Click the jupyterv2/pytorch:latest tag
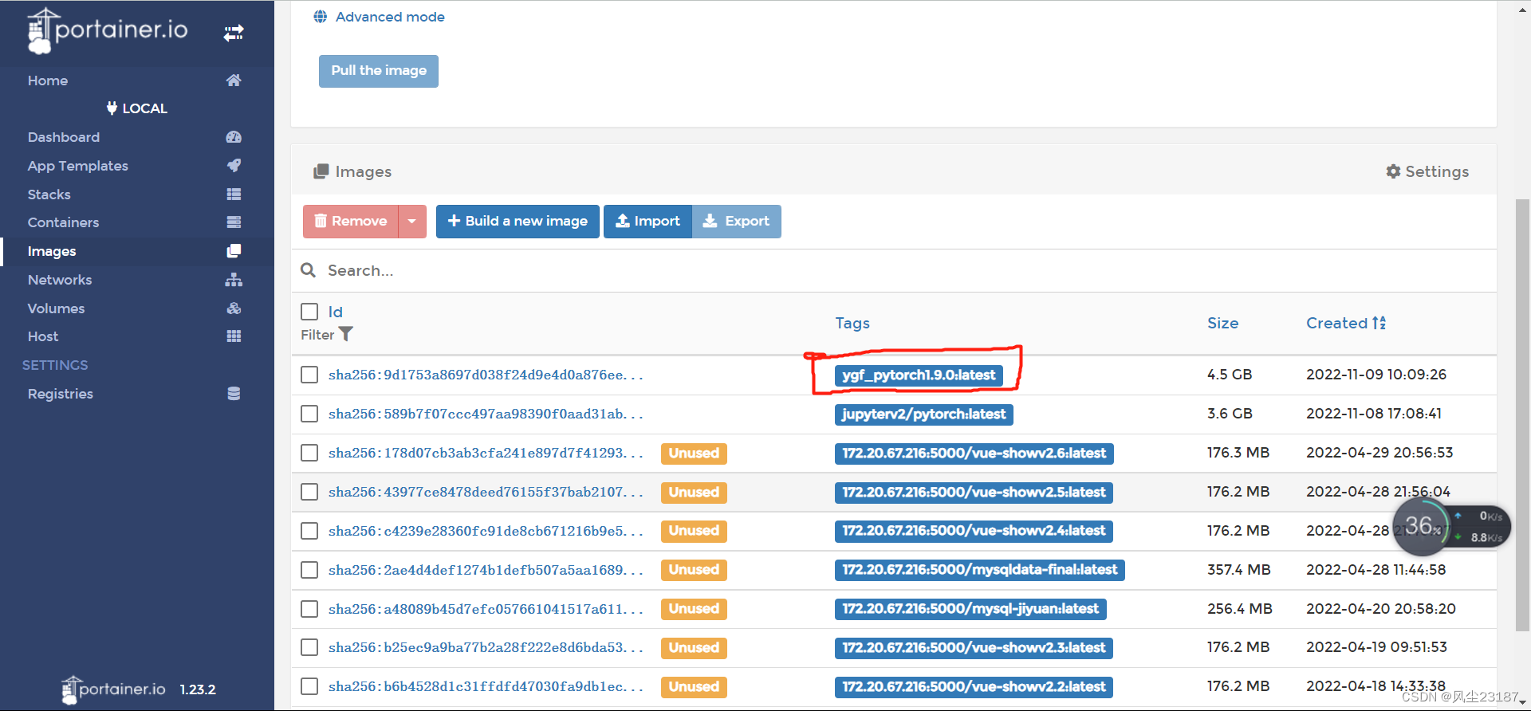Screen dimensions: 1531x711 tap(924, 414)
